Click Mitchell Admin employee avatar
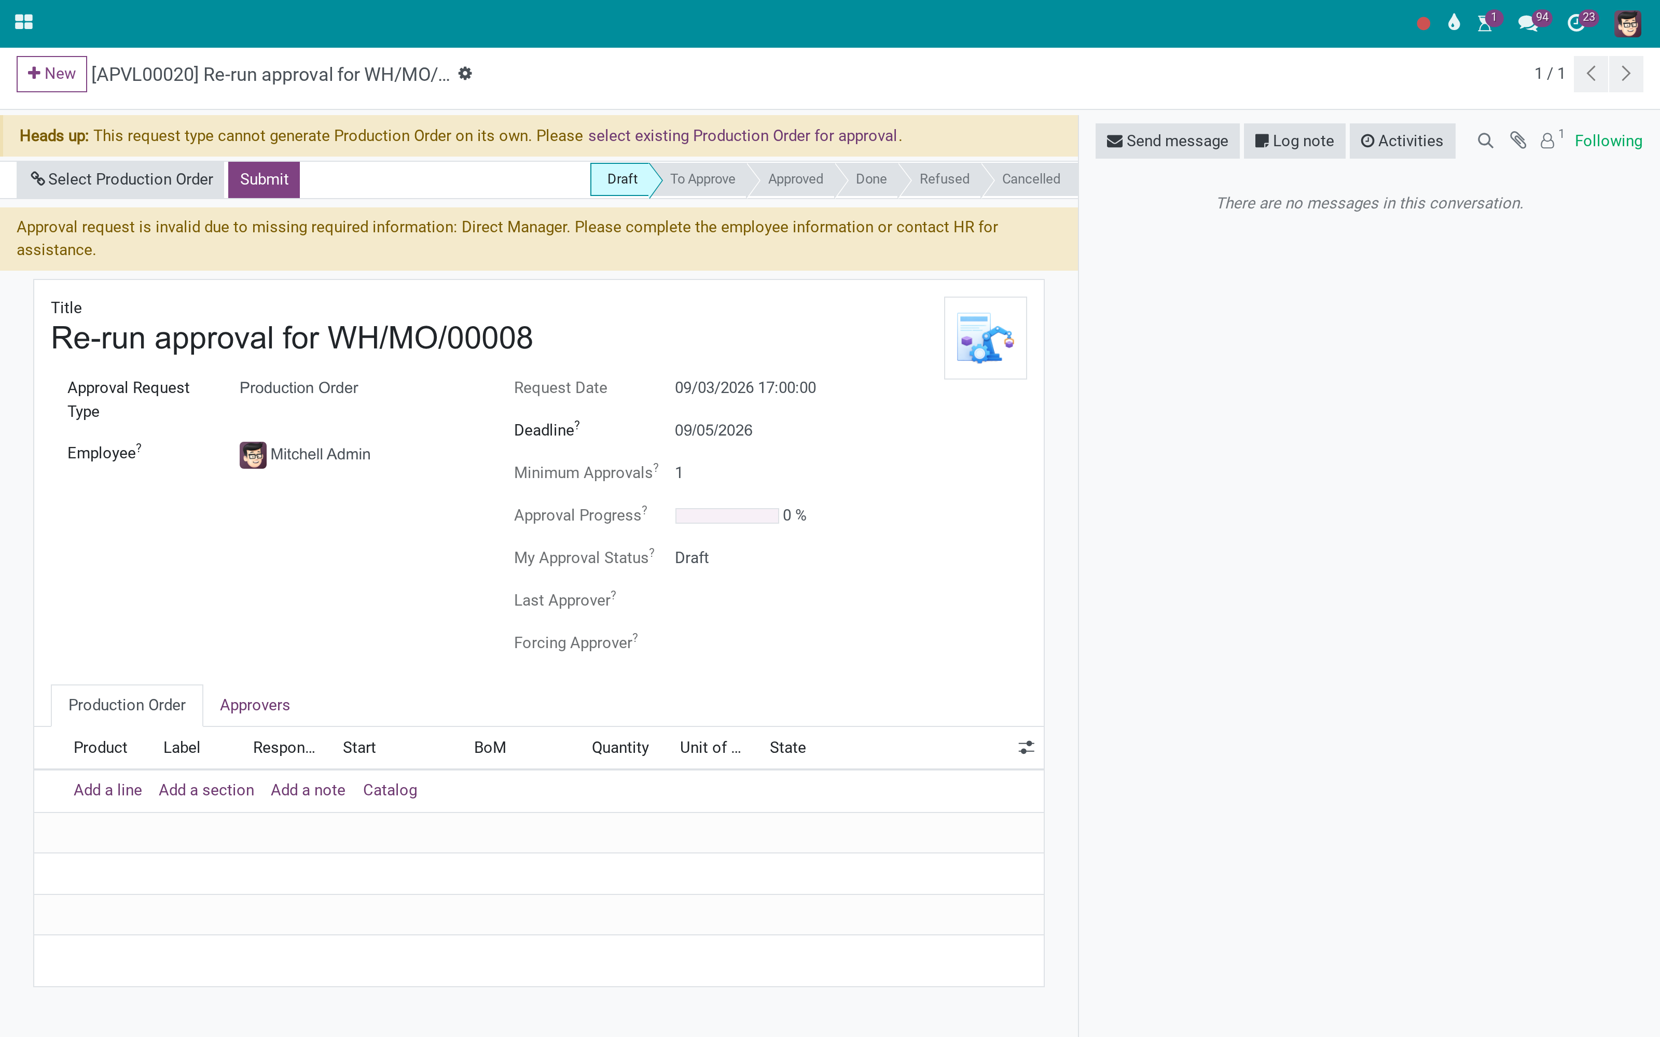The height and width of the screenshot is (1037, 1660). point(253,455)
